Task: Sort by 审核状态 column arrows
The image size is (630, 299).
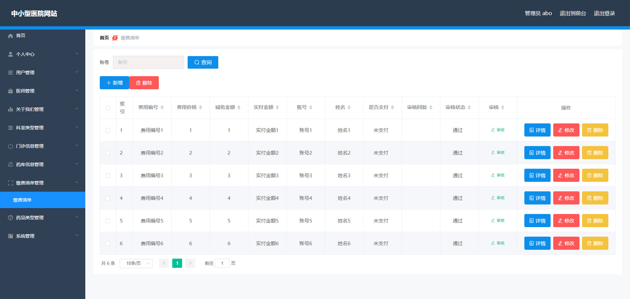Action: pyautogui.click(x=469, y=107)
